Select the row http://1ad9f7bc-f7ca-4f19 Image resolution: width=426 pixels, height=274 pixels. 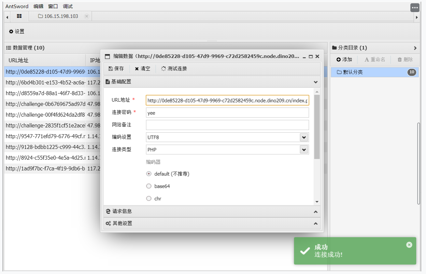[45, 168]
